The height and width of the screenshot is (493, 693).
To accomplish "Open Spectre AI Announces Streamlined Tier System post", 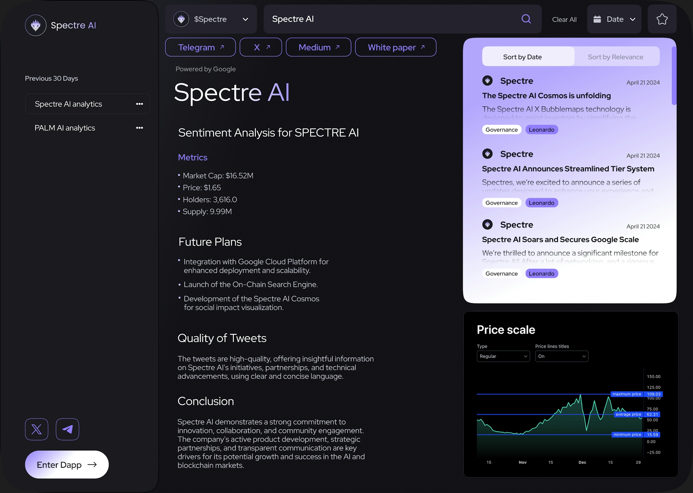I will 568,169.
